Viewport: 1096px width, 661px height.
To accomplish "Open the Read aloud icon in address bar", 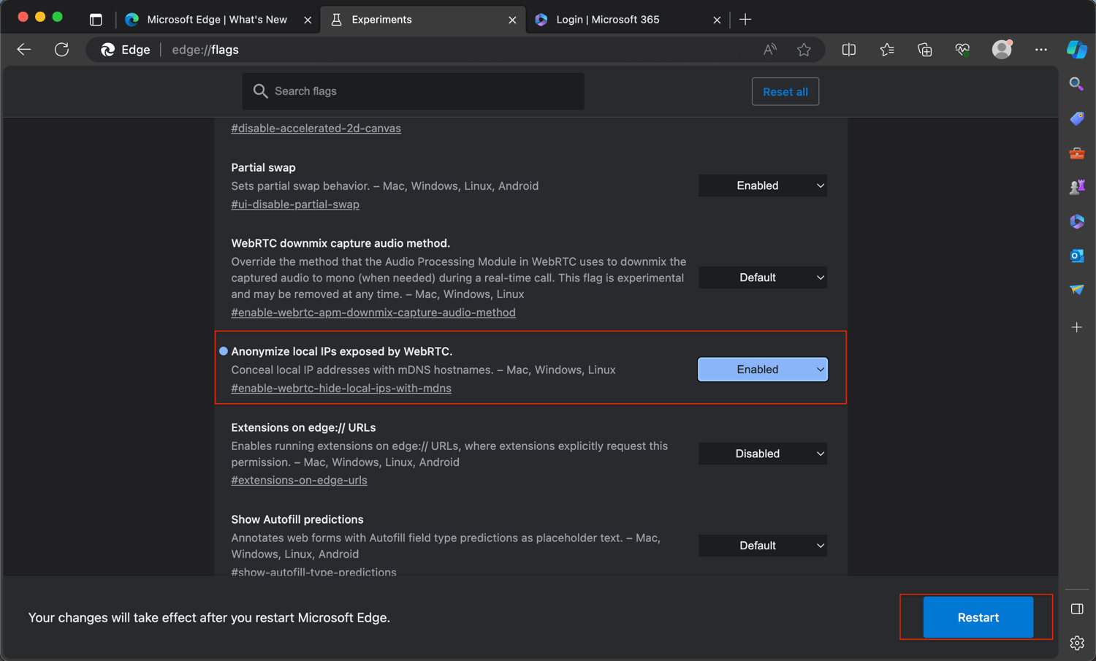I will (769, 50).
